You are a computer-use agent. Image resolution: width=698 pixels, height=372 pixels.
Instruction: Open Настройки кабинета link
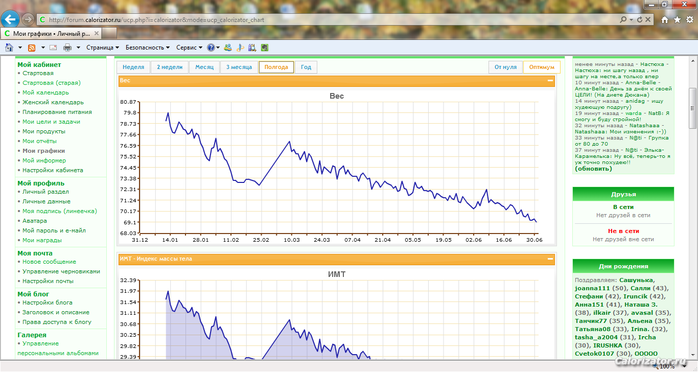pyautogui.click(x=53, y=170)
